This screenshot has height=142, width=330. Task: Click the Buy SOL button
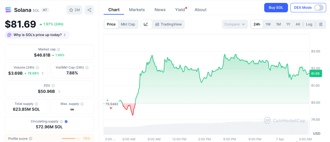point(276,7)
